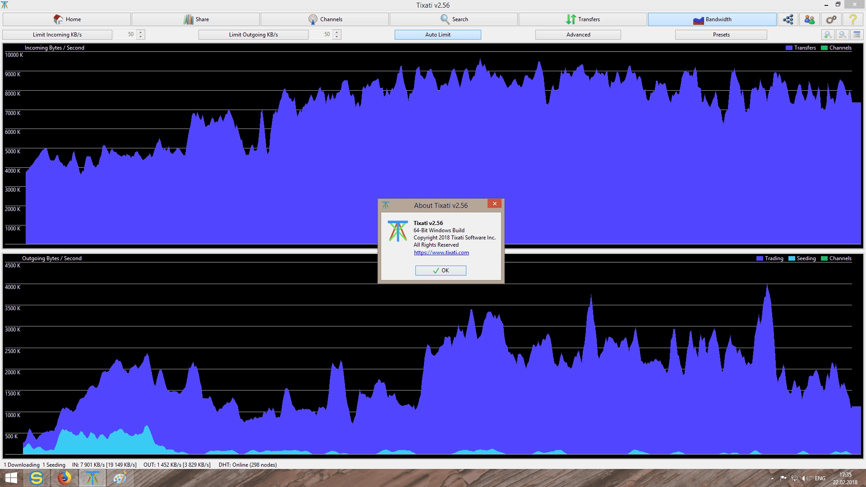
Task: Switch to the Transfers tab
Action: point(583,19)
